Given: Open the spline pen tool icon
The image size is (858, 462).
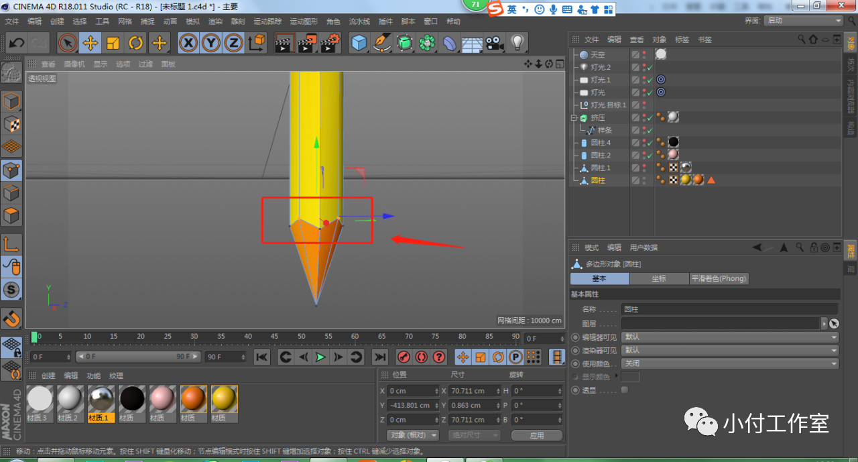Looking at the screenshot, I should click(382, 44).
